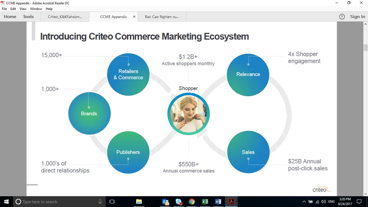The height and width of the screenshot is (207, 368).
Task: Switch to the Bao Cao Nghien cu tab
Action: click(x=162, y=17)
